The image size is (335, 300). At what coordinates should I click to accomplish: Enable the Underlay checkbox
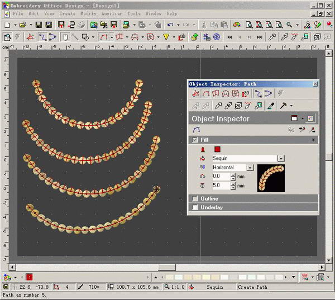tap(195, 207)
